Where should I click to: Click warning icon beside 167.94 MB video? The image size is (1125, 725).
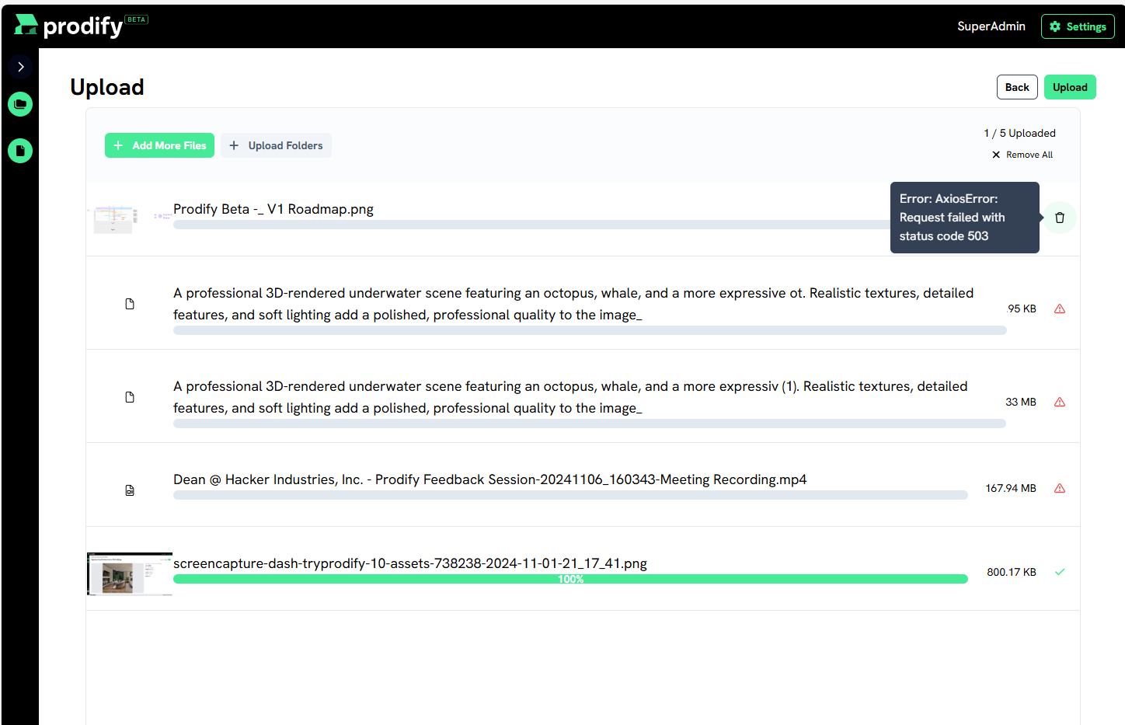click(x=1060, y=489)
